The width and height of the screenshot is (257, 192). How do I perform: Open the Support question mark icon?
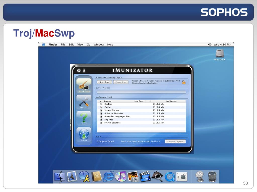[x=84, y=118]
